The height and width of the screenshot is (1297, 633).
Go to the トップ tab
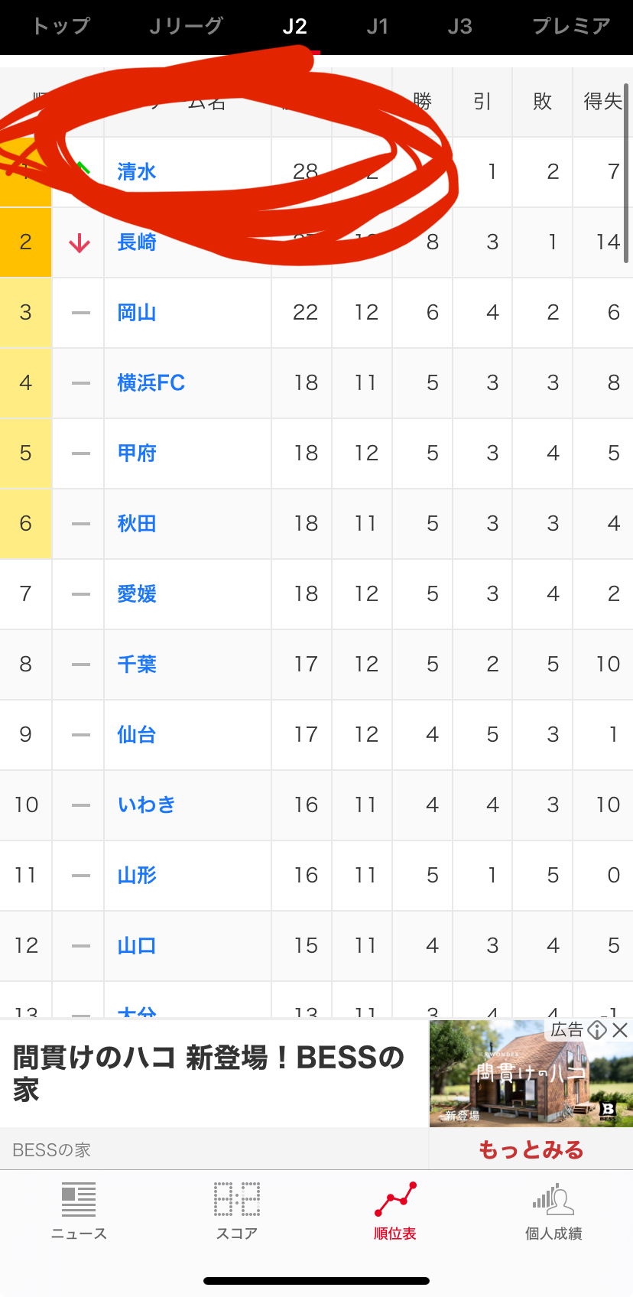click(61, 27)
